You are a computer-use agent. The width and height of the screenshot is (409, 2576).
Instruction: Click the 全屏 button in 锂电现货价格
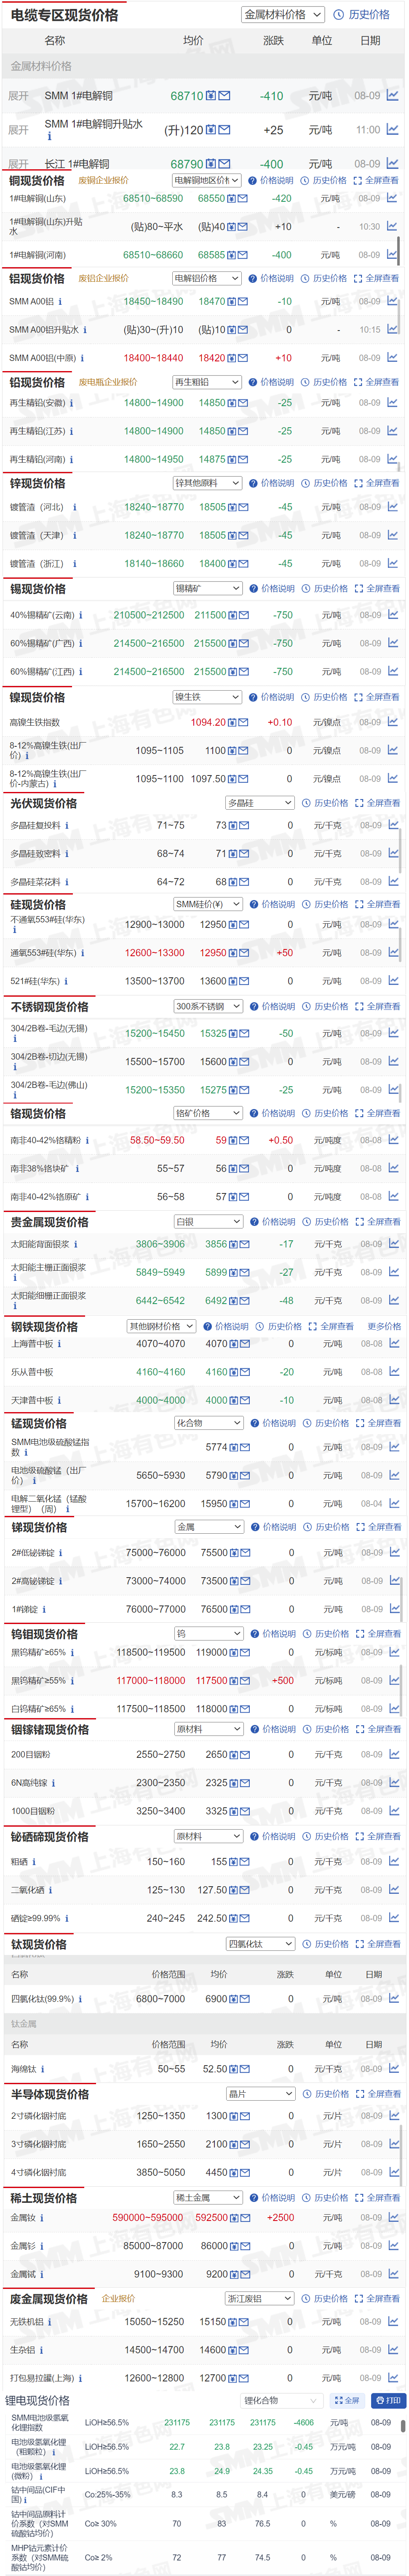click(x=346, y=2400)
